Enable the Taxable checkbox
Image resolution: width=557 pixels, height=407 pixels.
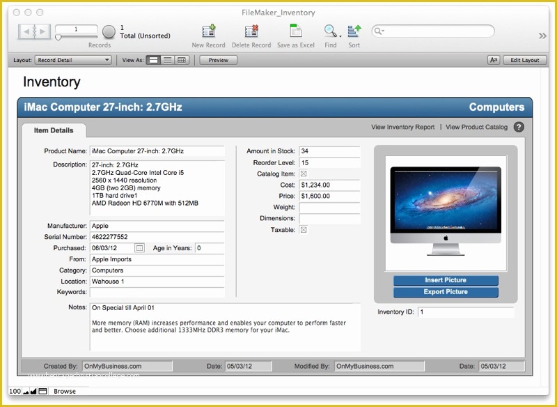pos(302,230)
